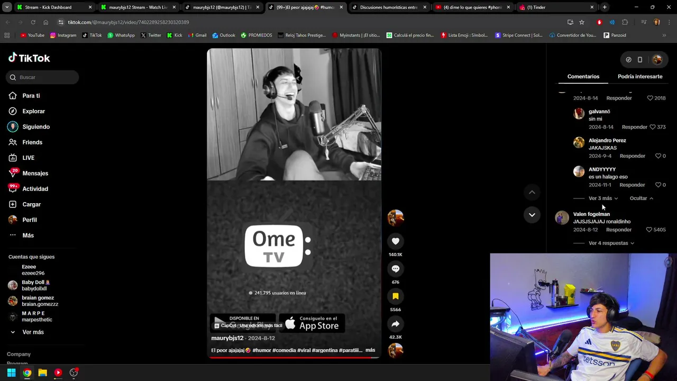The width and height of the screenshot is (677, 381).
Task: Switch to Comentarios tab
Action: point(583,77)
